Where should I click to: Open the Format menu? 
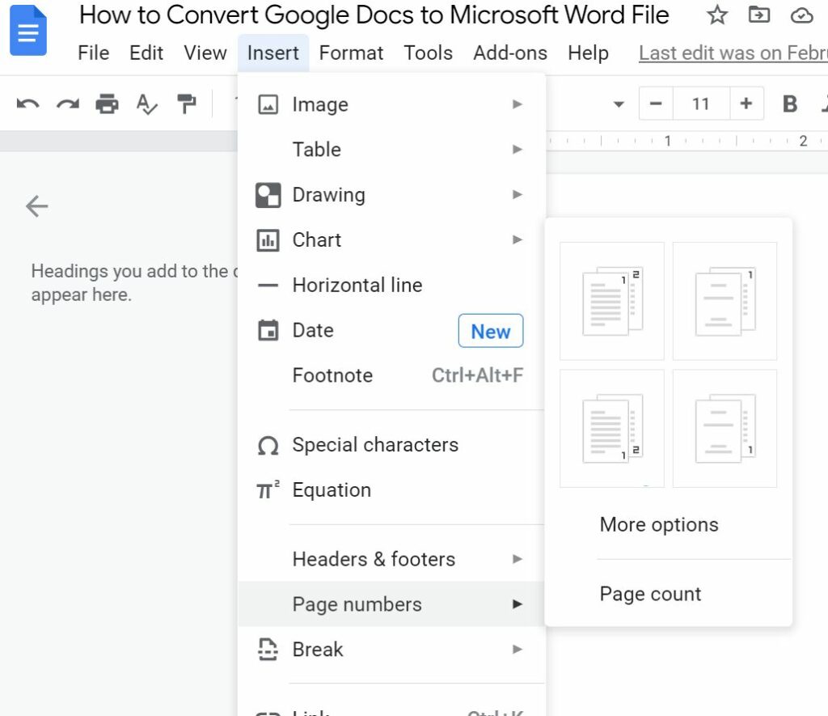[351, 53]
